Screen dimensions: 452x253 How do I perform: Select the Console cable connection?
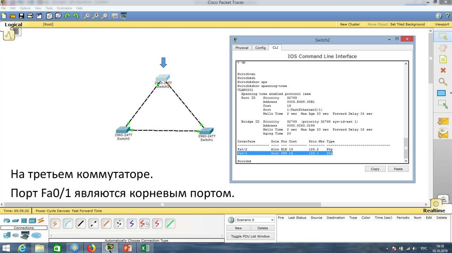[x=68, y=223]
